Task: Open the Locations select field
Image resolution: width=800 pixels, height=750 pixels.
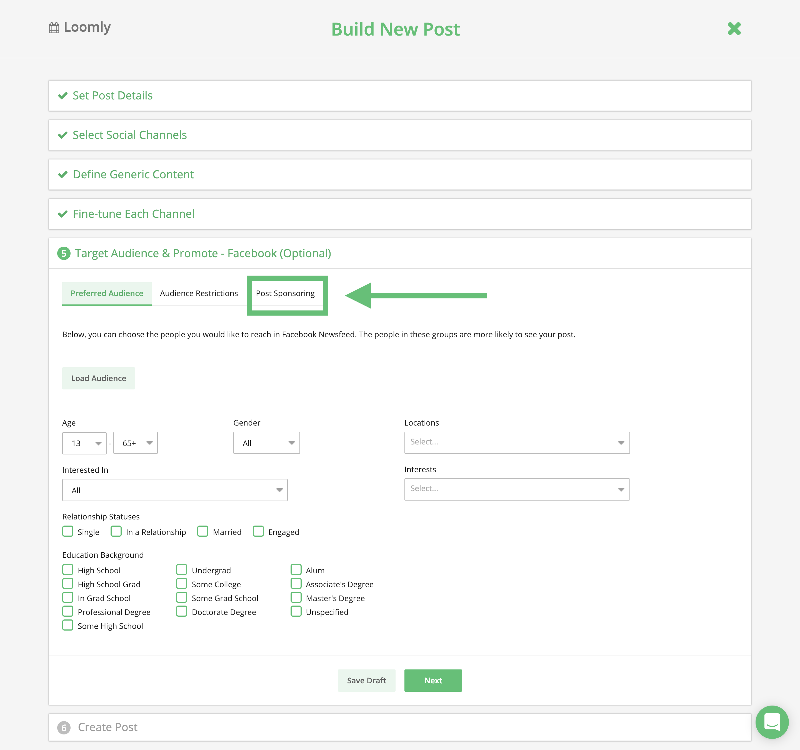Action: [517, 442]
